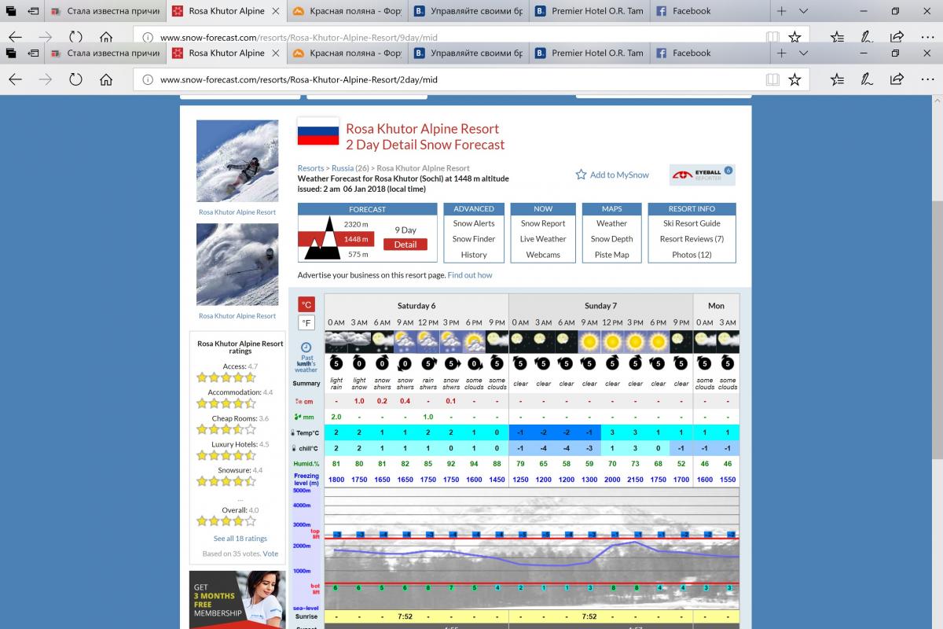Image resolution: width=943 pixels, height=629 pixels.
Task: Click the Resorts breadcrumb link
Action: tap(310, 168)
